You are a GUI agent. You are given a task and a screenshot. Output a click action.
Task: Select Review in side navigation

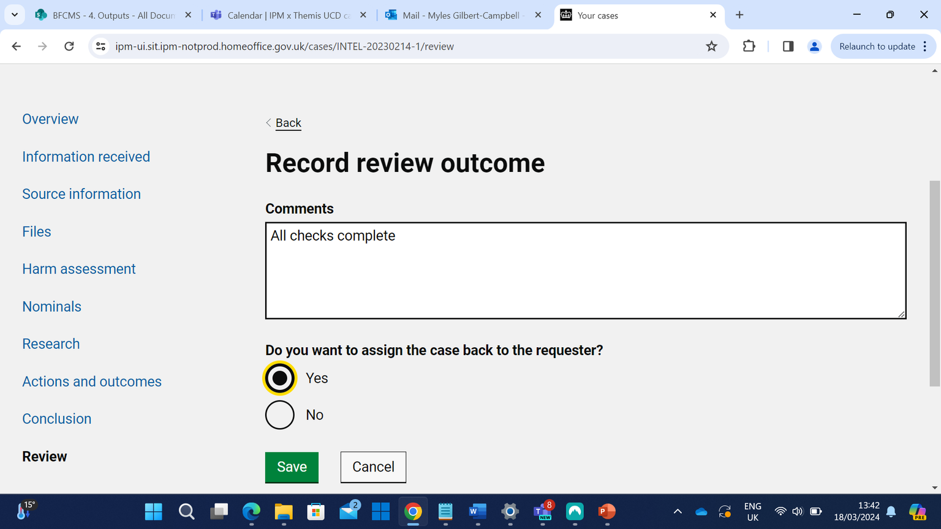click(45, 456)
